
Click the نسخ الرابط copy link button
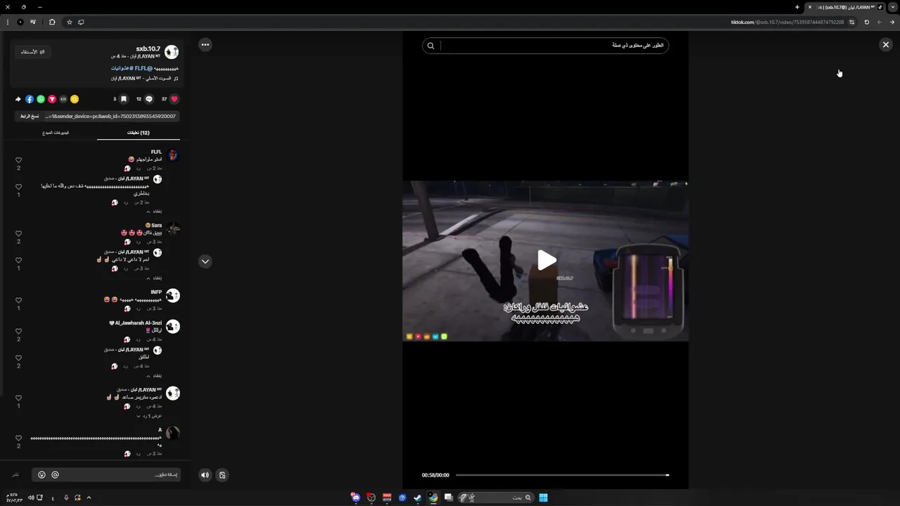pos(29,116)
